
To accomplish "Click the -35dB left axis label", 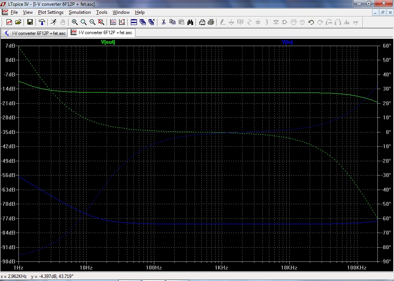I will click(8, 132).
